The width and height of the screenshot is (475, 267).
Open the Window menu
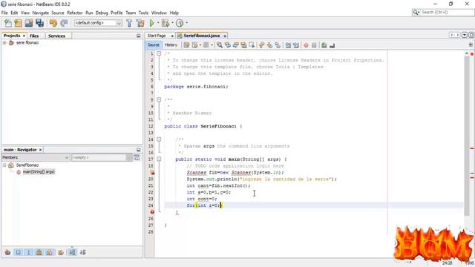[x=159, y=13]
